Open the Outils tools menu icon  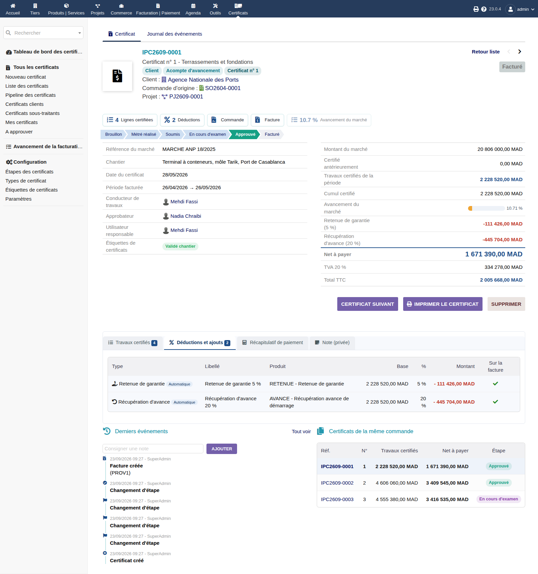point(215,6)
